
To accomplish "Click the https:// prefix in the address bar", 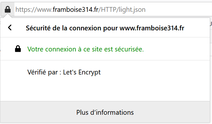I will (26, 10).
